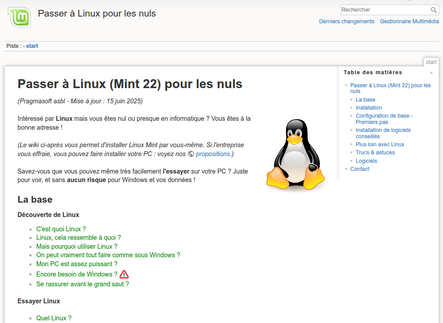Click the search magnifier icon
Screen dimensions: 443x323
coord(434,10)
